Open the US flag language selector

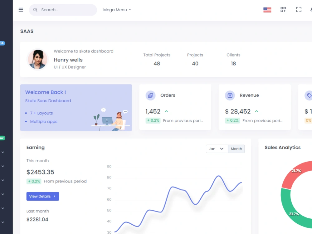coord(267,10)
